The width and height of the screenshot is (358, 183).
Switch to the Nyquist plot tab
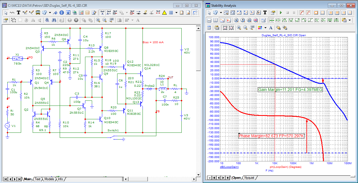click(249, 178)
